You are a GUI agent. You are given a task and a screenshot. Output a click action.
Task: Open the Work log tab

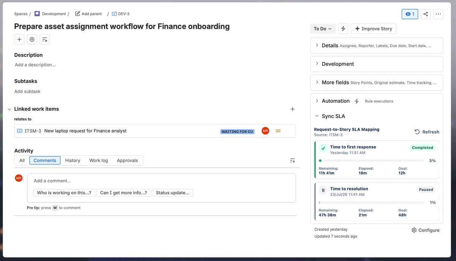tap(98, 160)
